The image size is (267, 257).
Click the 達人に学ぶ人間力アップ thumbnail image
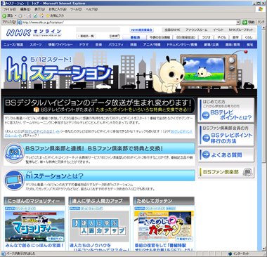(99, 226)
